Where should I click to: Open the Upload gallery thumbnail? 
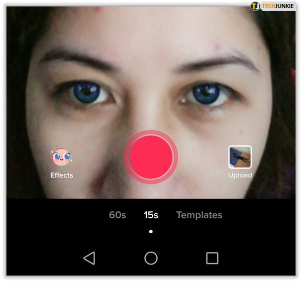tap(240, 157)
